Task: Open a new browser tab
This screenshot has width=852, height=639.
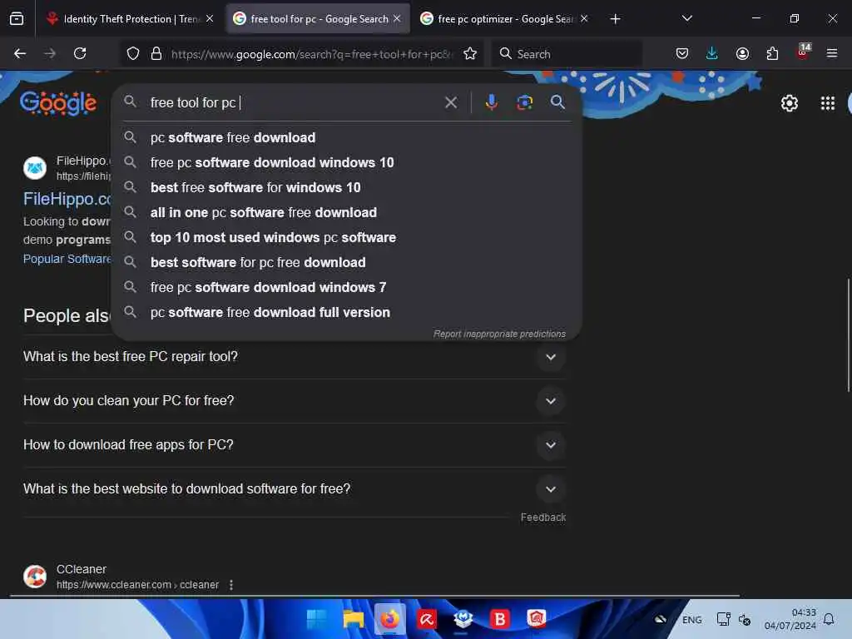Action: coord(615,19)
